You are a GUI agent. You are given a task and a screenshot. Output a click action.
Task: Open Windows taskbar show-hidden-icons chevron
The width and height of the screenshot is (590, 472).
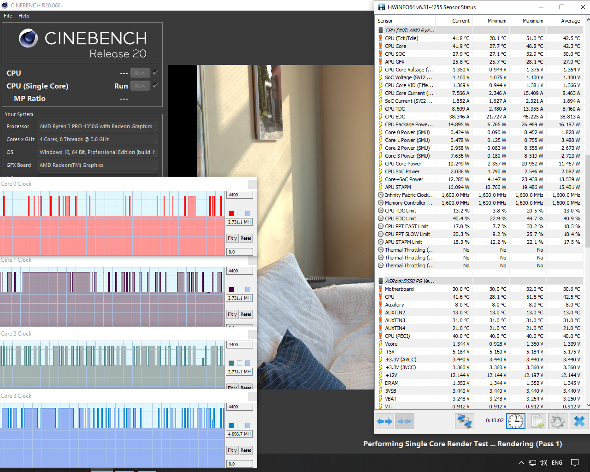521,463
